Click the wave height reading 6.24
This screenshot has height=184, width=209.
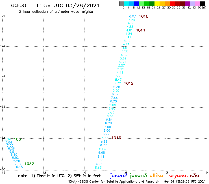pos(99,164)
